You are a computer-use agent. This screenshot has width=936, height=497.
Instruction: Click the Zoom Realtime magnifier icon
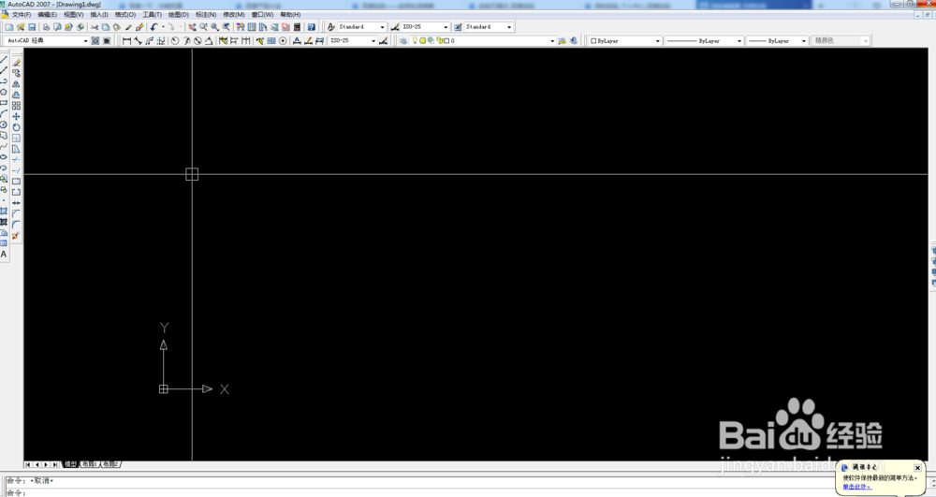(203, 27)
